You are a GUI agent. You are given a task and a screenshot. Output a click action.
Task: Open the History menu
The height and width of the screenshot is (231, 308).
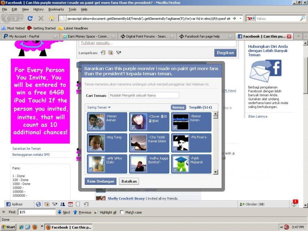pos(38,9)
